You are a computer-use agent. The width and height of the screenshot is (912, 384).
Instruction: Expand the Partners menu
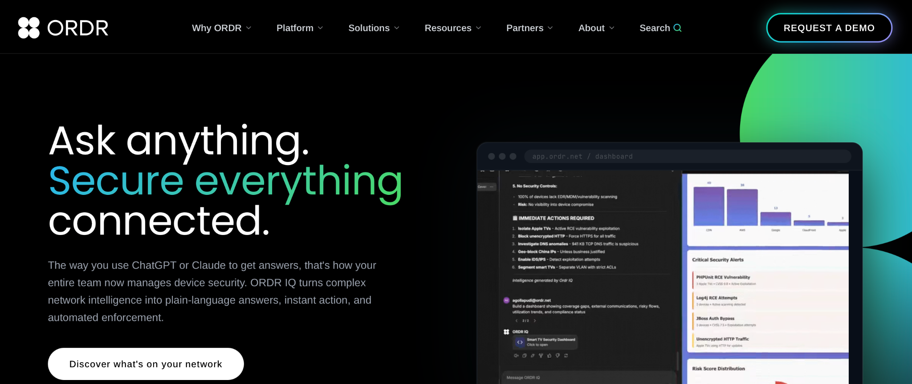click(x=529, y=28)
